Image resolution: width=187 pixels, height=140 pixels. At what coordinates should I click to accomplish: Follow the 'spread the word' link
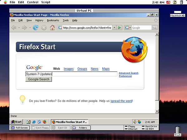pyautogui.click(x=121, y=101)
